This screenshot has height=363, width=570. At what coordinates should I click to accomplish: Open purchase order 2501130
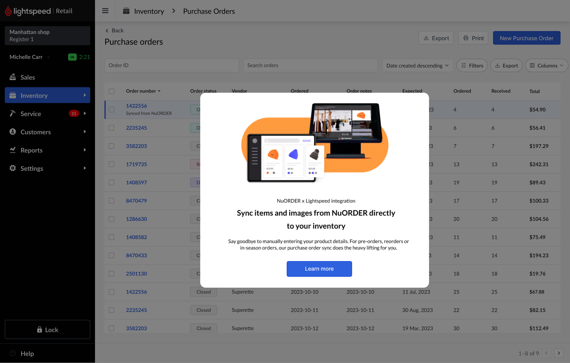click(x=136, y=274)
